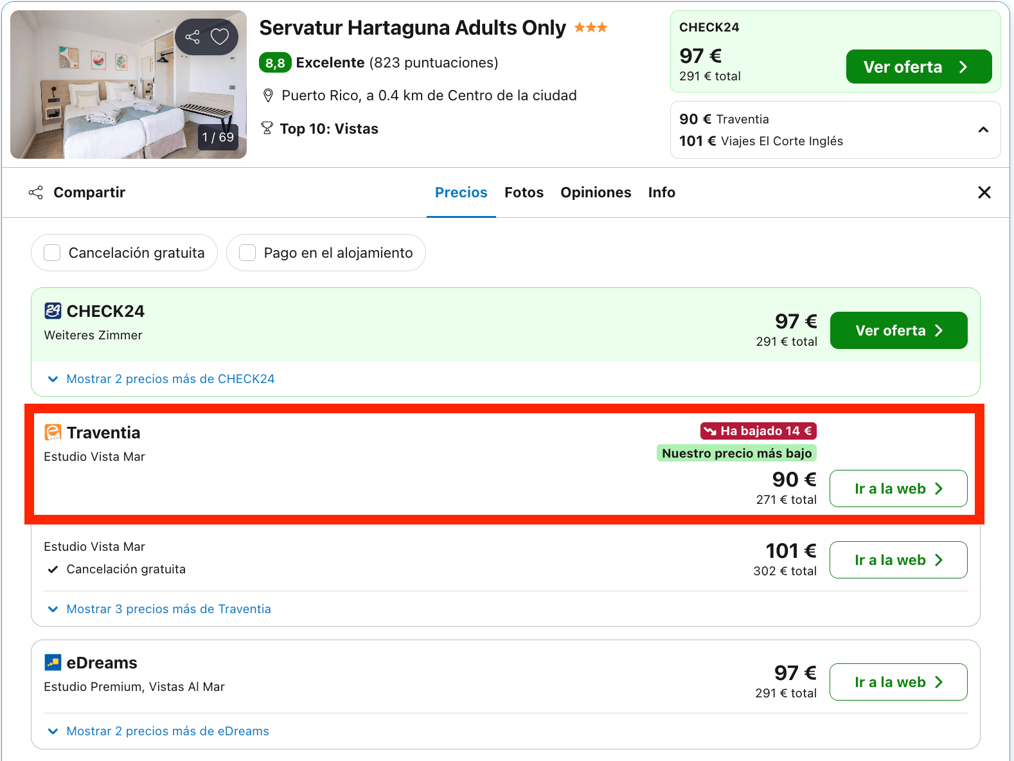This screenshot has width=1014, height=761.
Task: Open the Info tab
Action: click(x=662, y=192)
